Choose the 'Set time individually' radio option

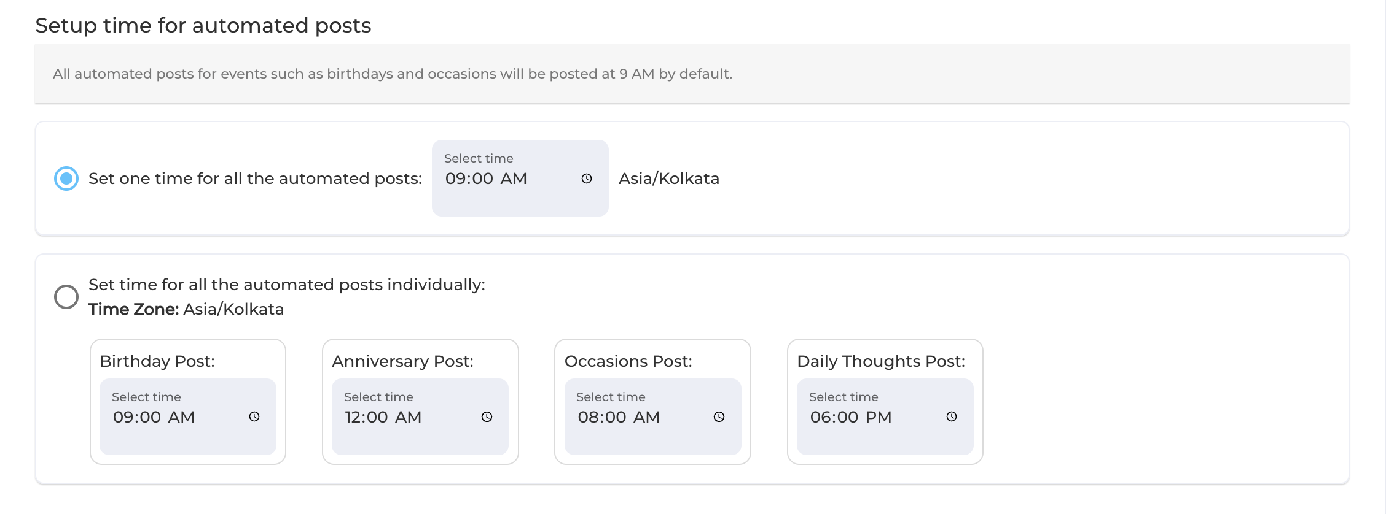coord(66,297)
